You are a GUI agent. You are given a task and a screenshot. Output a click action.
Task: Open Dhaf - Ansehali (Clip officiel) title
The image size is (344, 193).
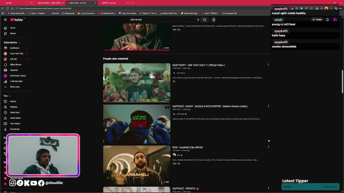(187, 147)
